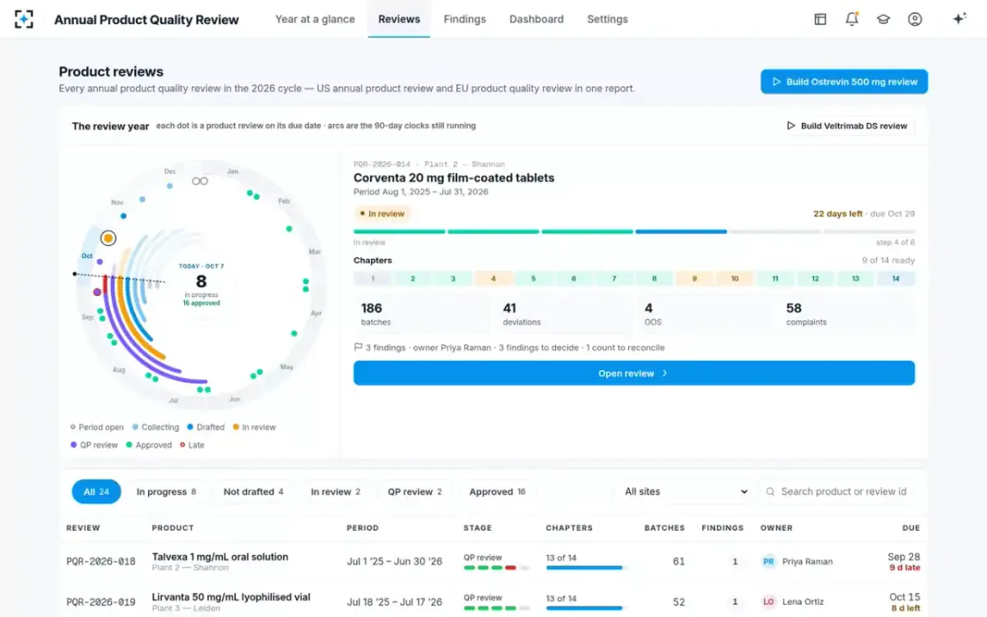Click the 41 deviations stat card
Viewport: 987px width, 617px height.
(563, 315)
